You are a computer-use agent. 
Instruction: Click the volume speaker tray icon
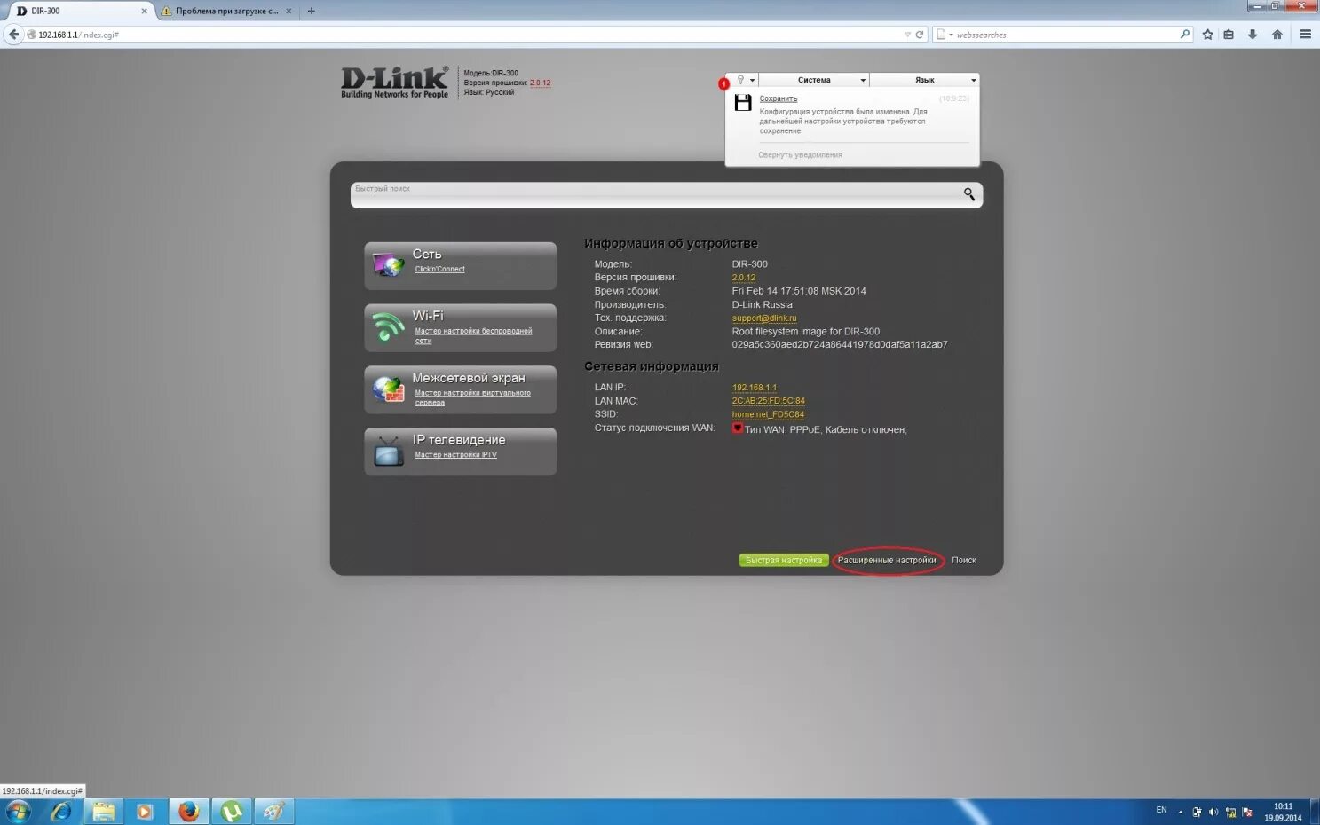click(x=1213, y=812)
